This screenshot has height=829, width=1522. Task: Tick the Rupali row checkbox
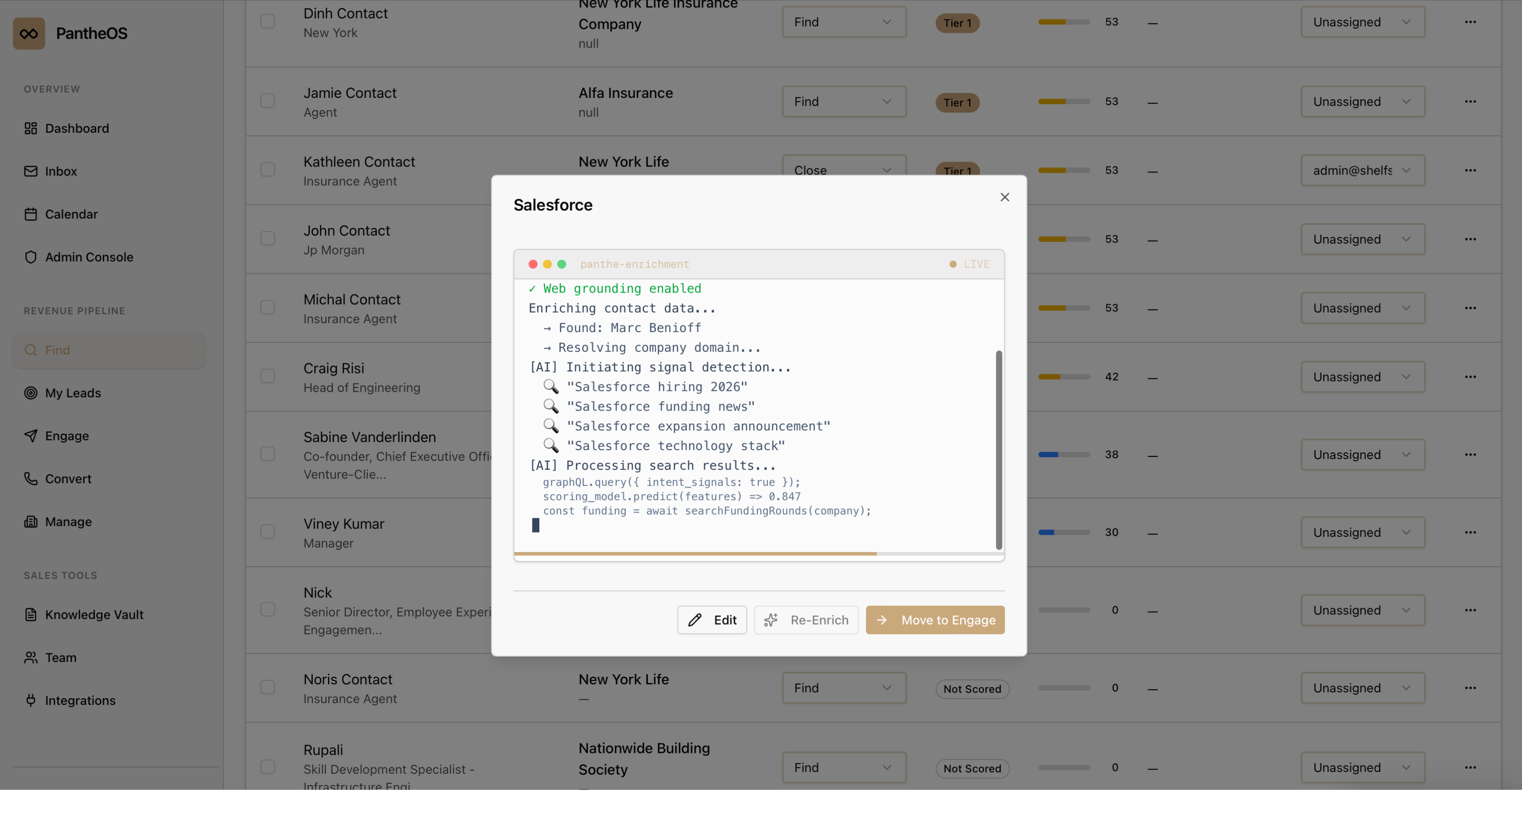[267, 767]
